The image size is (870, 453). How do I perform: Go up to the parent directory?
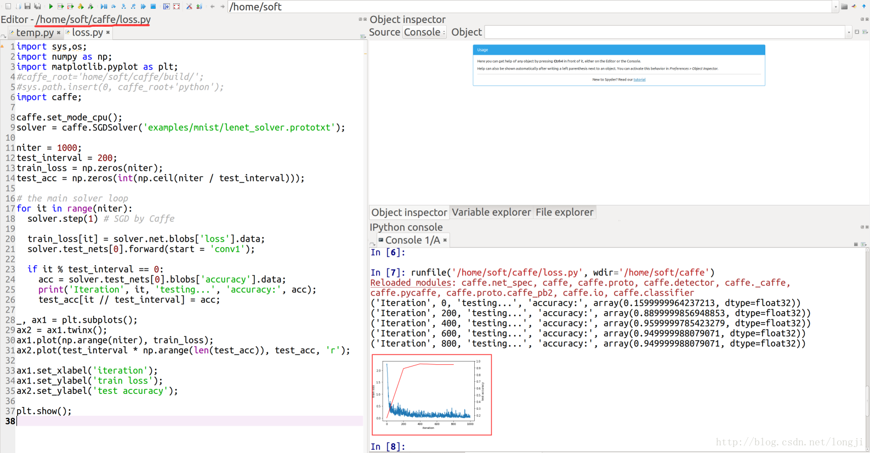point(864,7)
